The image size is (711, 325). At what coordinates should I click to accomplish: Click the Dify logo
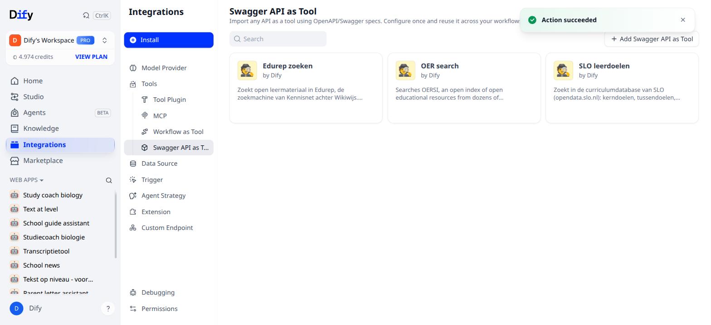21,15
